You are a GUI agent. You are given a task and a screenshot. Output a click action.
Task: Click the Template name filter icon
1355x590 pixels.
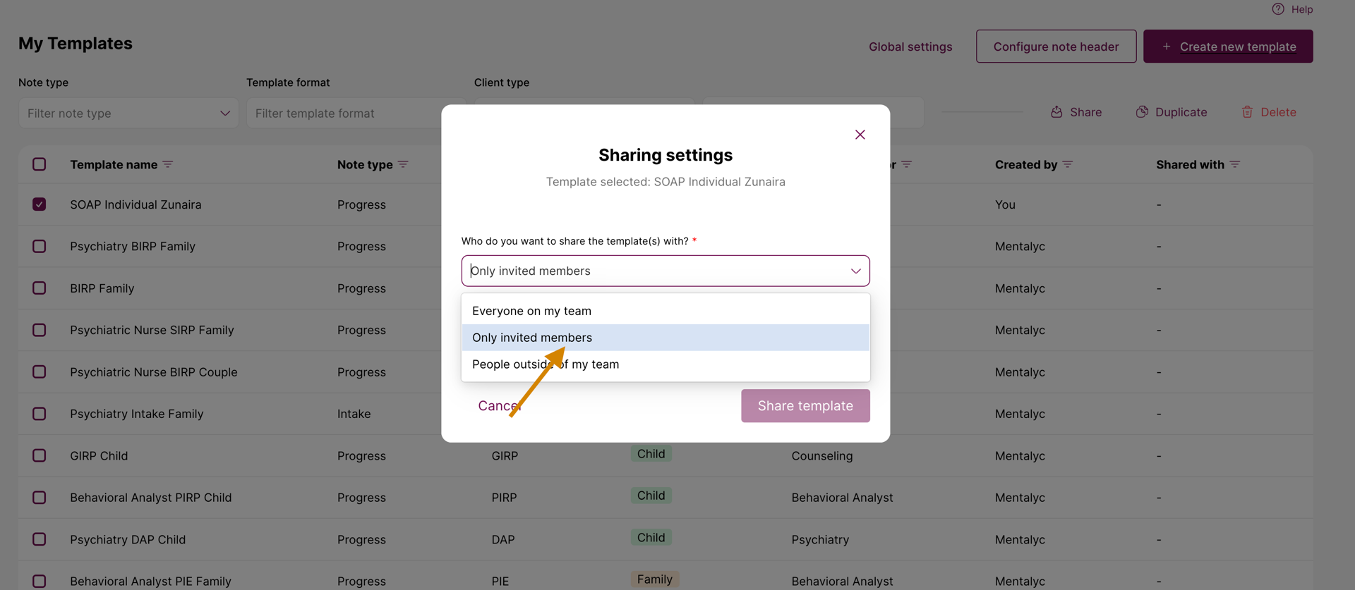[x=168, y=164]
